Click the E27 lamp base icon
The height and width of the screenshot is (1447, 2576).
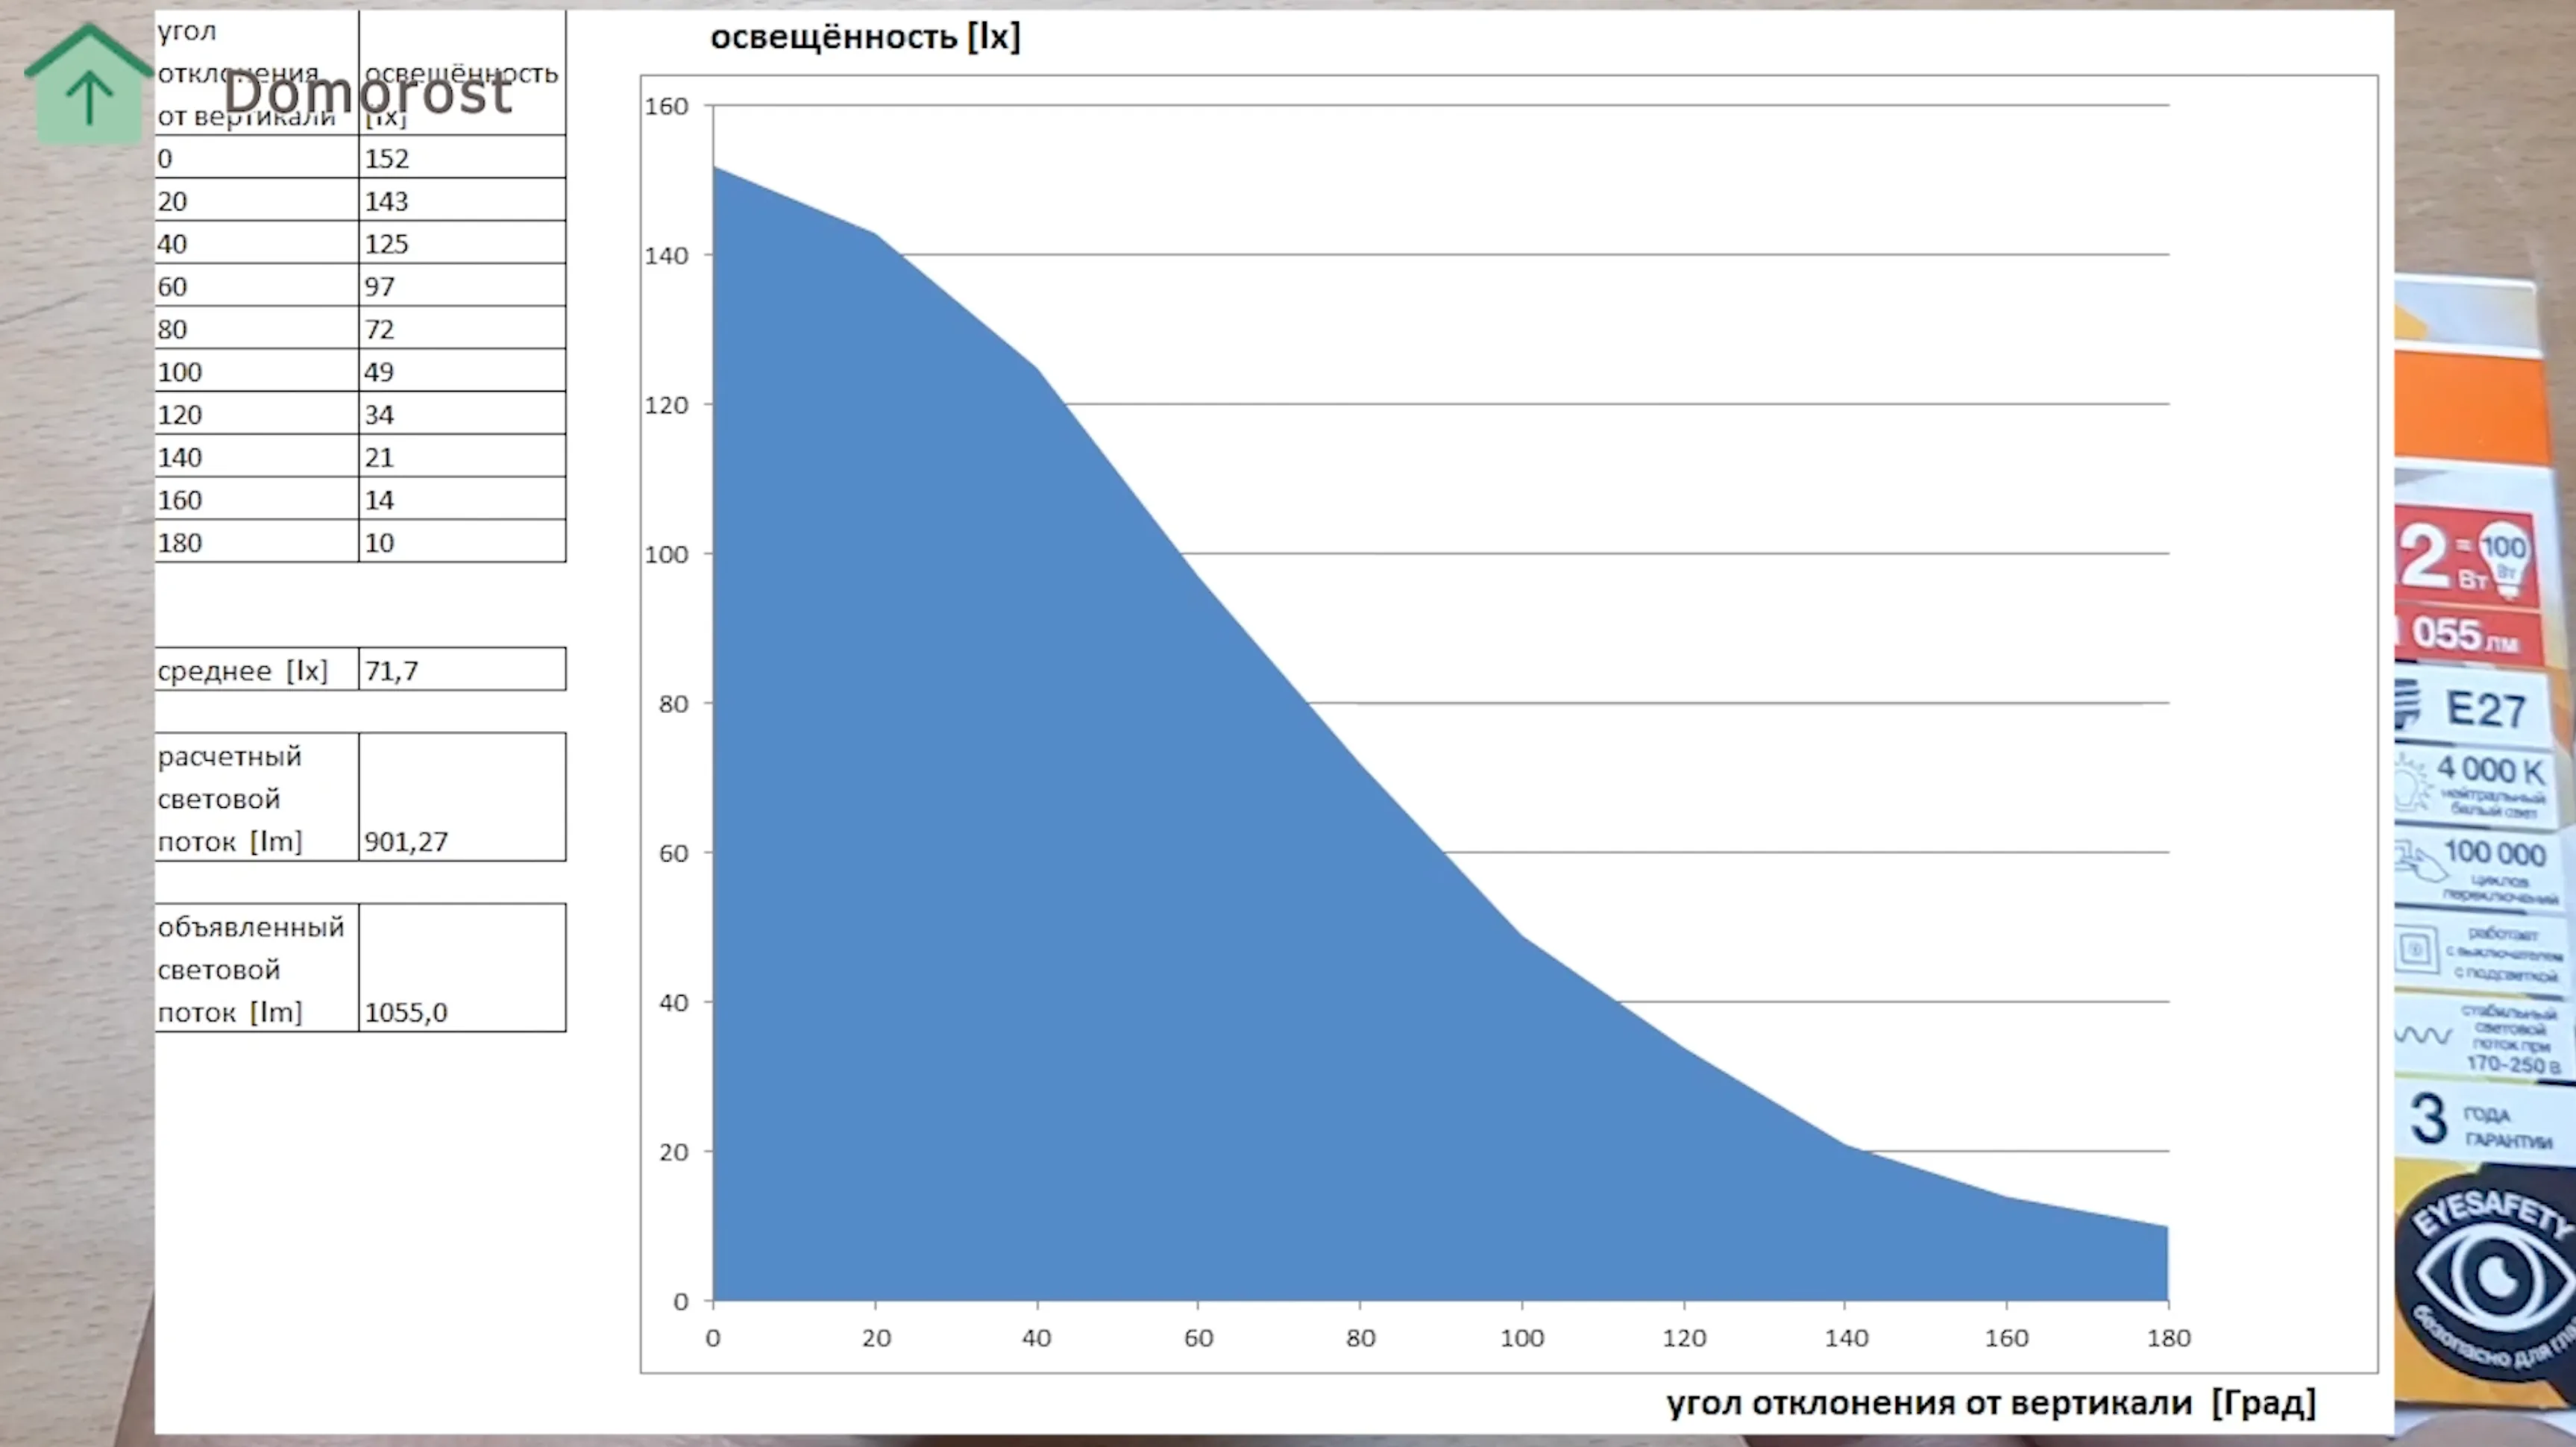click(x=2408, y=703)
